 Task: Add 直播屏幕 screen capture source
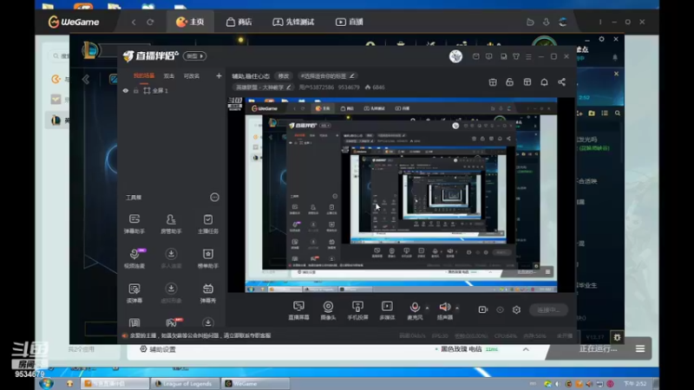298,310
